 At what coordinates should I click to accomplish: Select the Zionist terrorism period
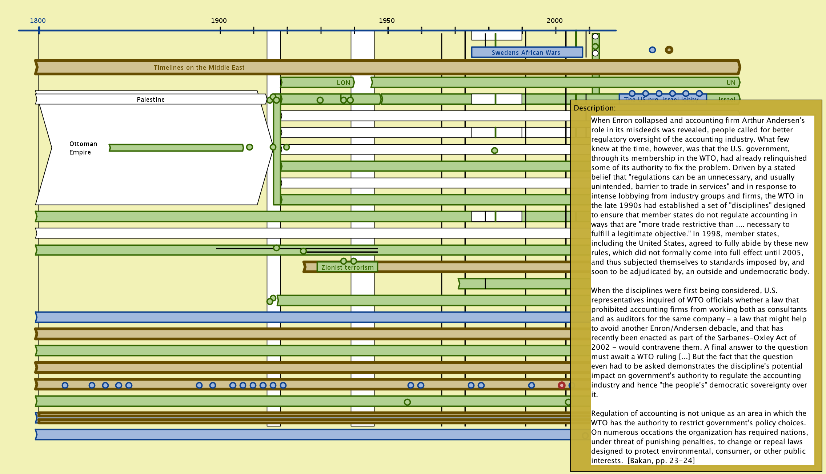pos(347,268)
